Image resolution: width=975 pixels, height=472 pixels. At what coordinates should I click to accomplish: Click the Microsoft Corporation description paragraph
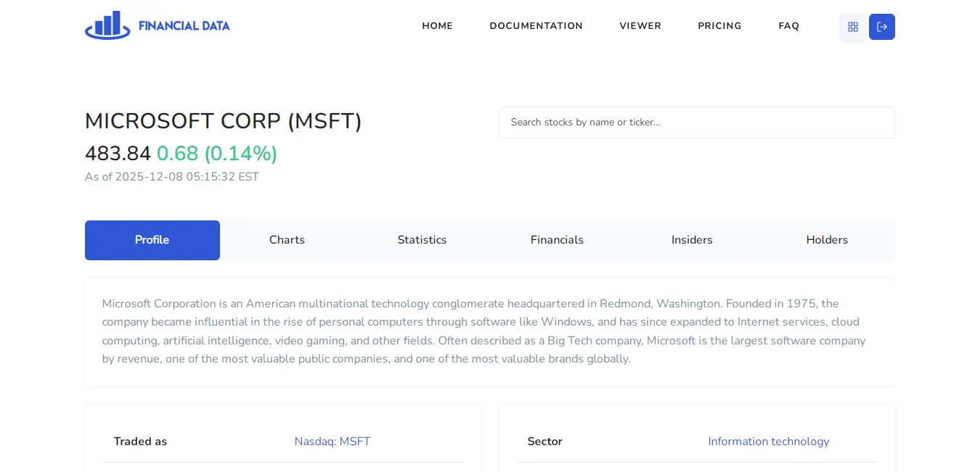click(x=484, y=331)
